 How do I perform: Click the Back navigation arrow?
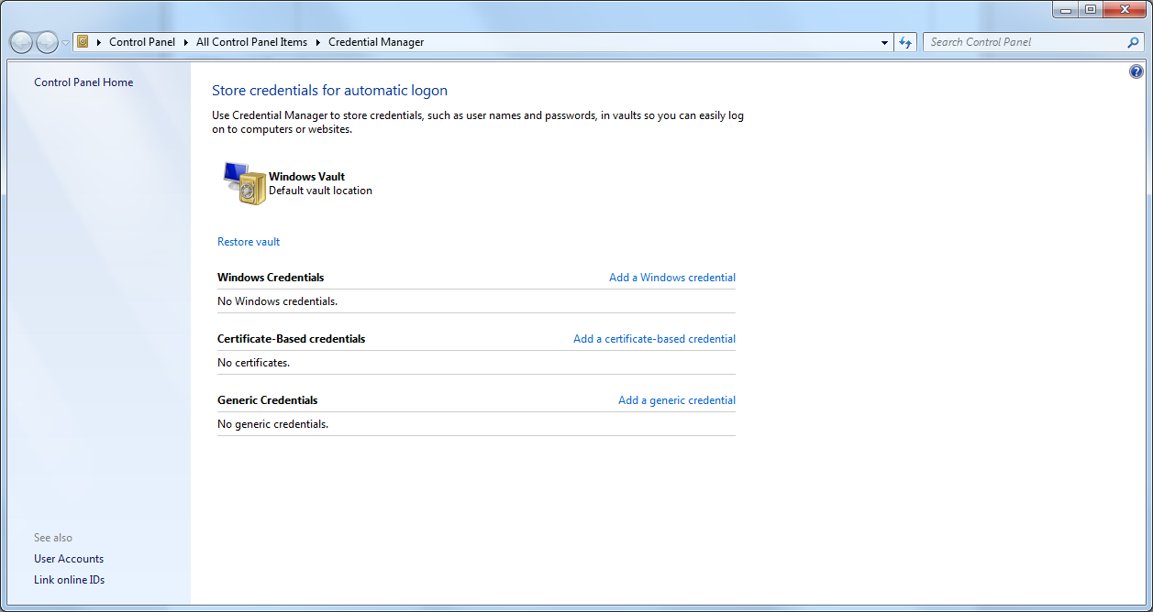[21, 42]
